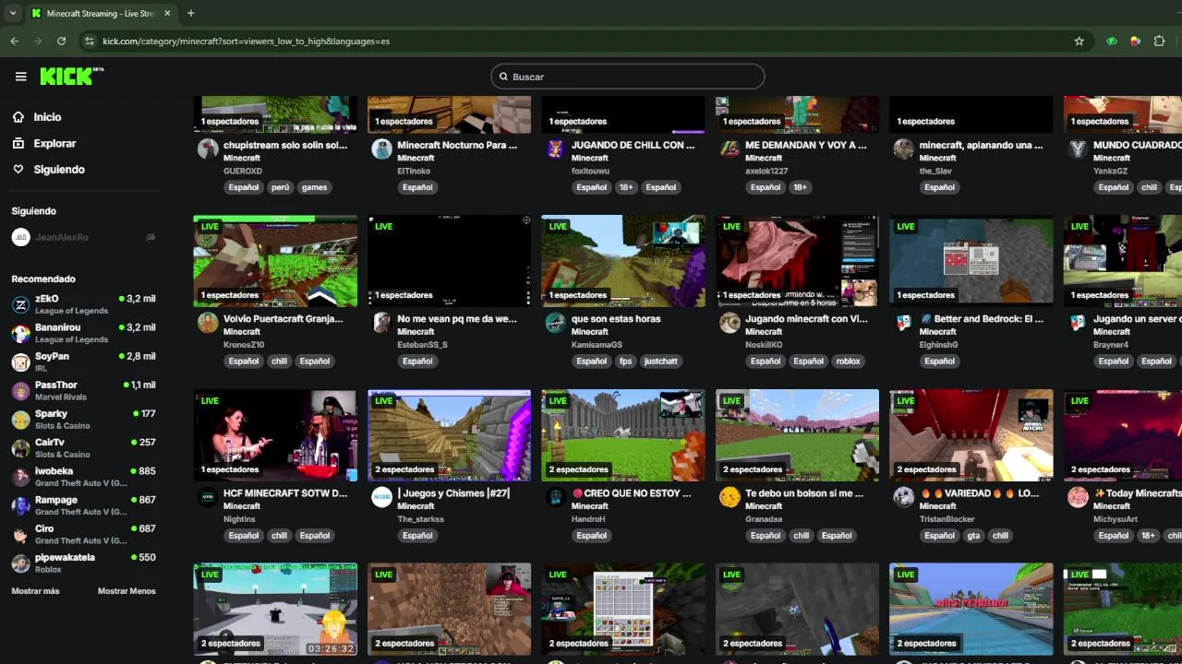Click GUEROXD streamer avatar
The height and width of the screenshot is (664, 1182).
tap(208, 149)
